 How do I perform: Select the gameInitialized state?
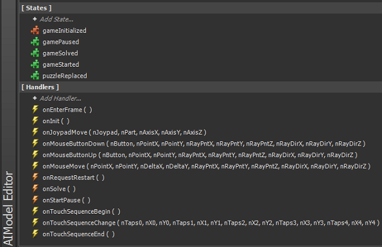click(x=64, y=31)
